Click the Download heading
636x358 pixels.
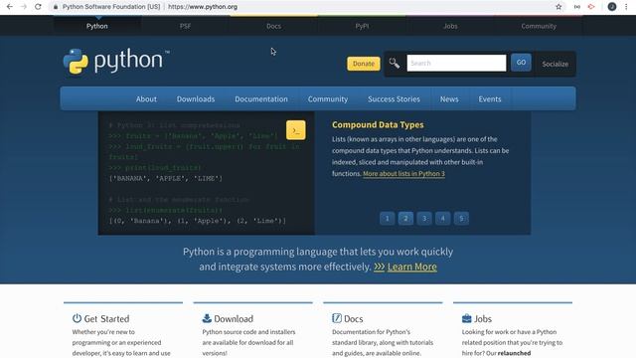tap(234, 319)
